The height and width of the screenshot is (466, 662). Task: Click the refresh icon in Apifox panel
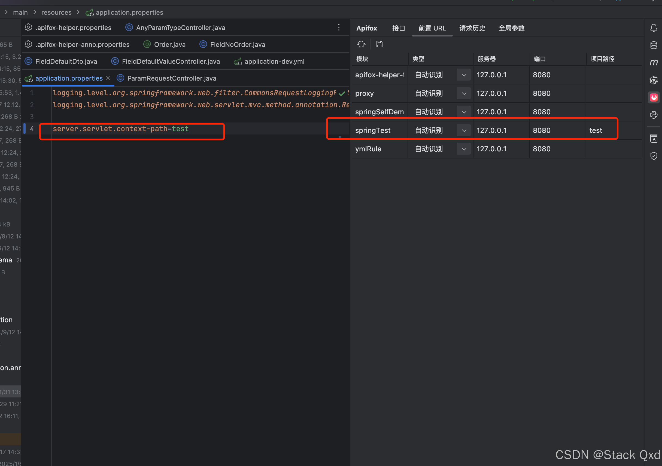point(361,44)
